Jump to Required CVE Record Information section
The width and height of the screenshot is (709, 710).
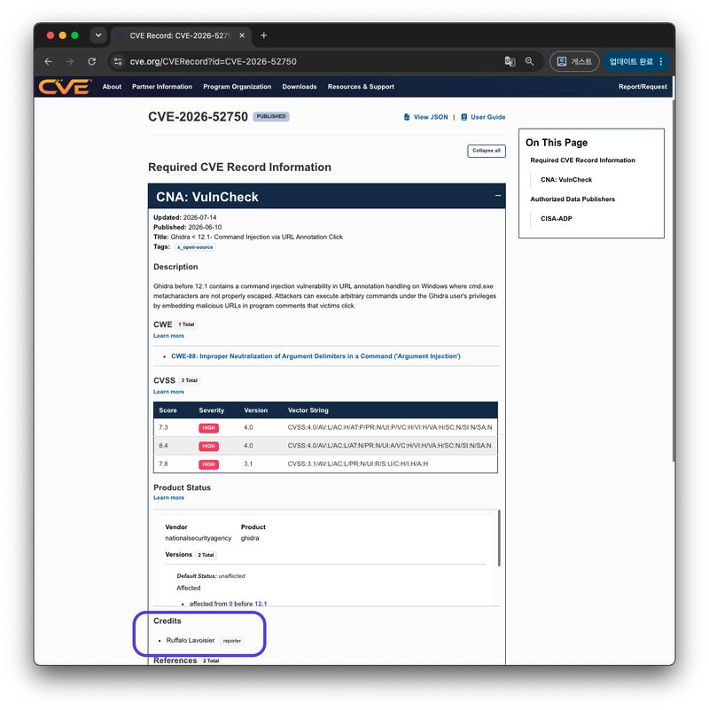pos(582,160)
